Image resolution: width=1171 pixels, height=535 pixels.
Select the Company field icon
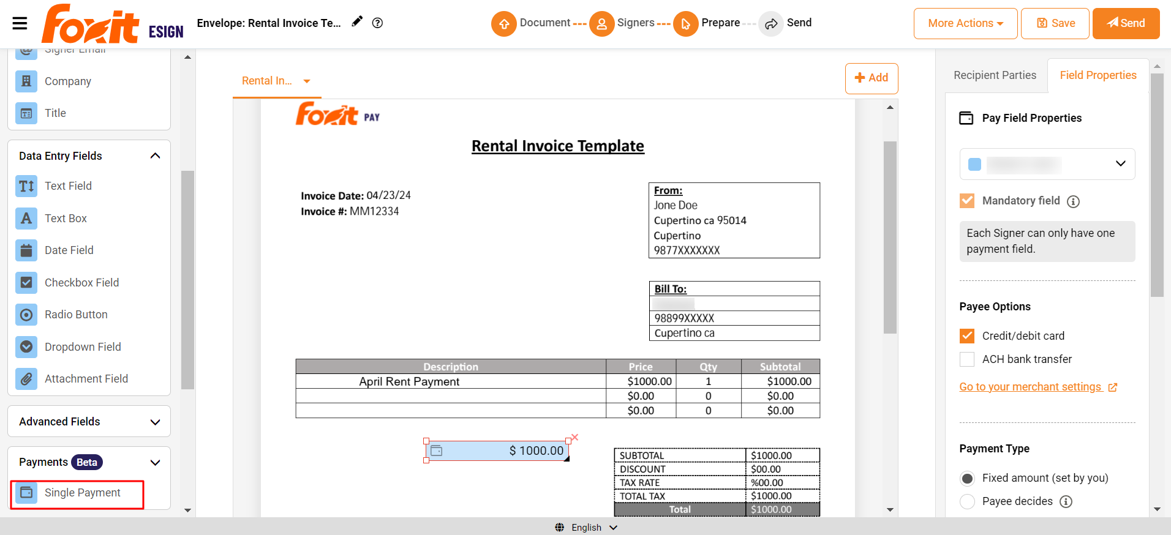pyautogui.click(x=26, y=81)
